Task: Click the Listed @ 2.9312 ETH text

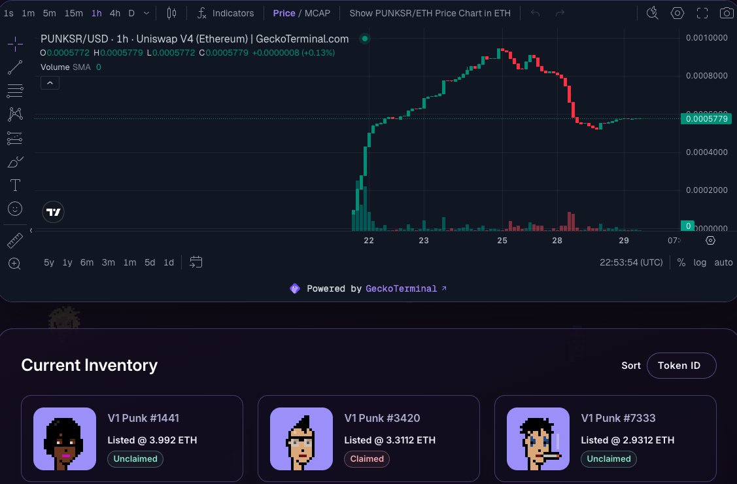Action: tap(628, 440)
